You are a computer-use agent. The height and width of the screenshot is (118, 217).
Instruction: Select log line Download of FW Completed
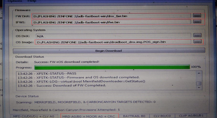point(62,86)
